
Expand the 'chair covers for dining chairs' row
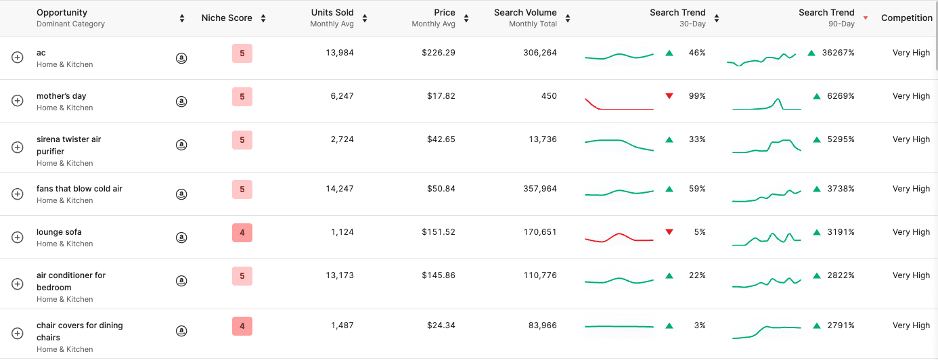(x=18, y=333)
